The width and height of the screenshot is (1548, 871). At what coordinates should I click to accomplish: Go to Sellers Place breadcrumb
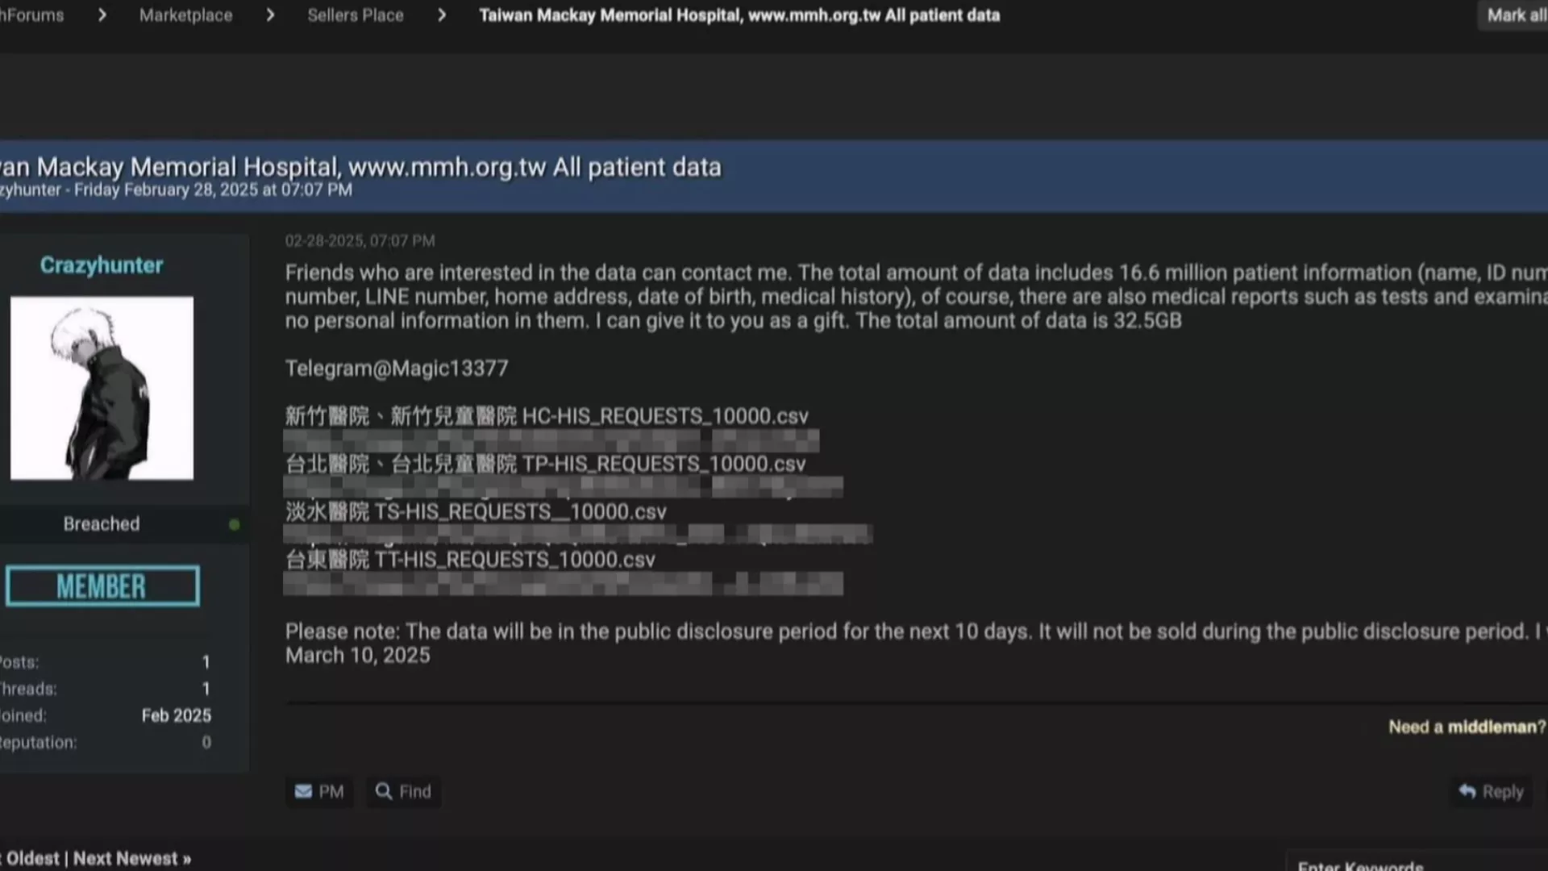click(x=355, y=15)
